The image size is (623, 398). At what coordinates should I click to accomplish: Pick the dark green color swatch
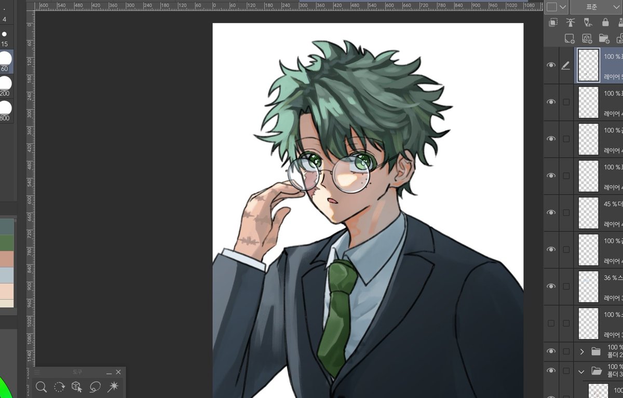coord(7,243)
